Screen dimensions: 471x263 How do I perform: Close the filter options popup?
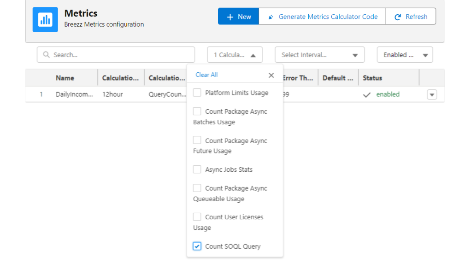(271, 75)
